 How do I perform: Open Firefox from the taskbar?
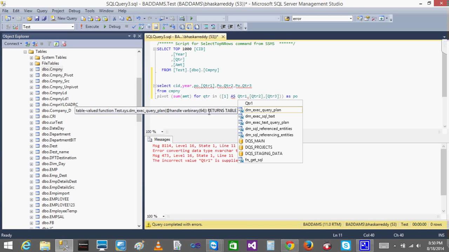308,245
